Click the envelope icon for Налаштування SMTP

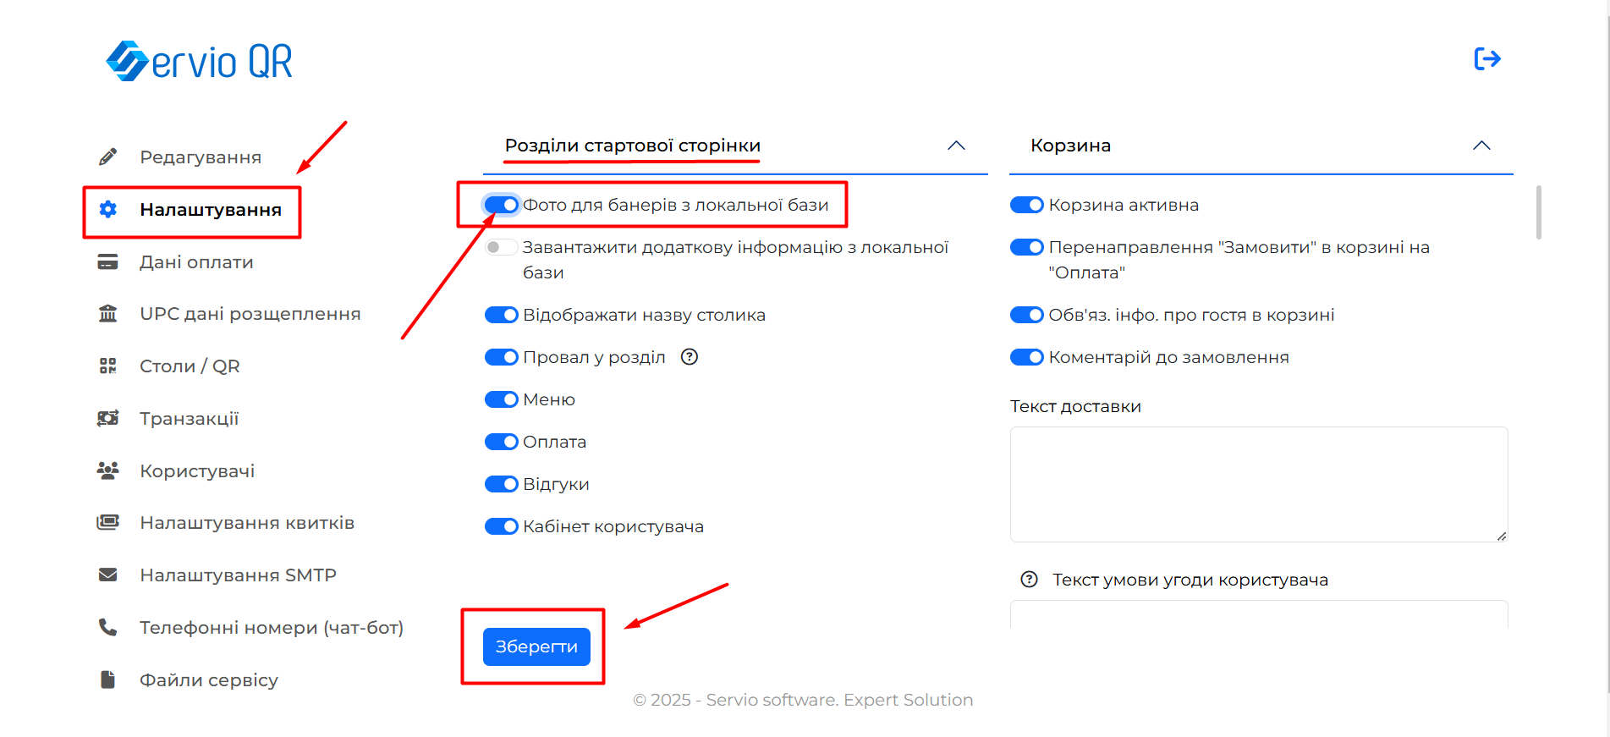107,575
